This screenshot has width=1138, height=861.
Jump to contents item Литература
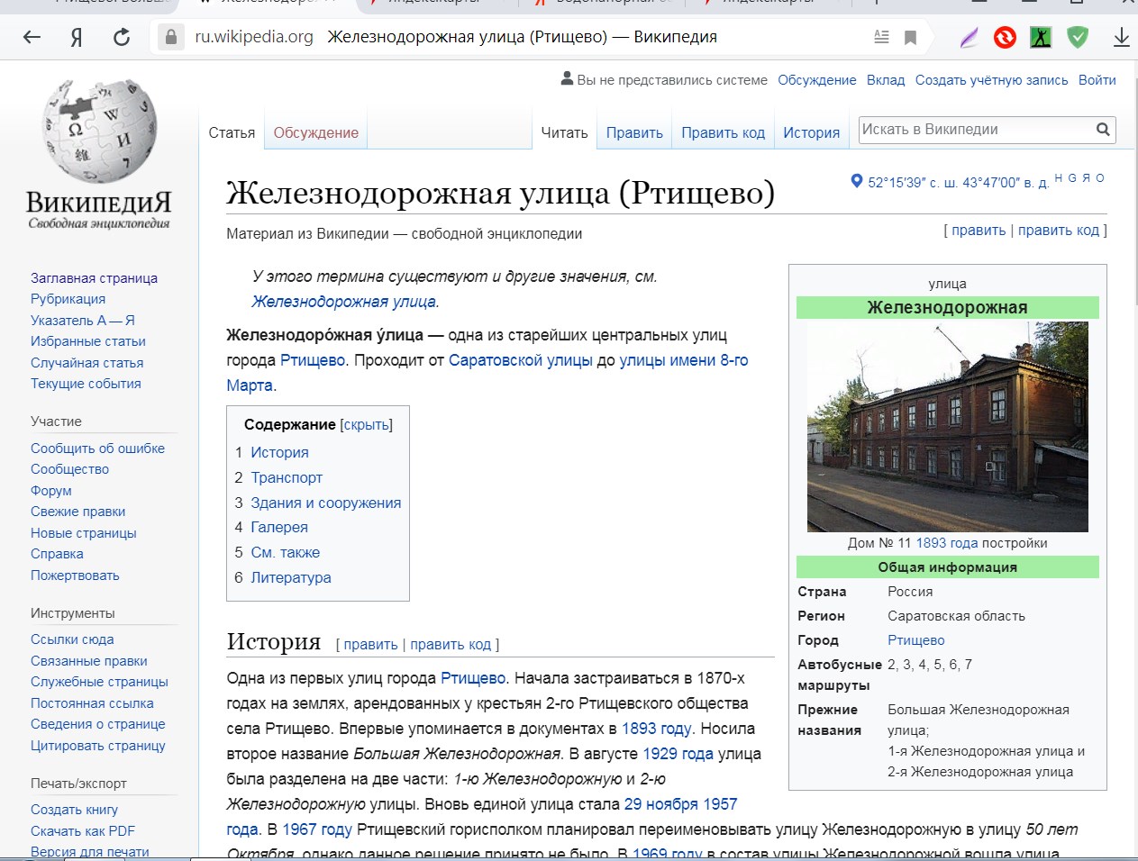291,577
